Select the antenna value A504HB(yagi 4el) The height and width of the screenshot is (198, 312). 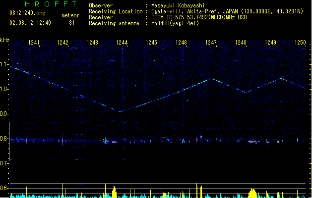coord(175,23)
